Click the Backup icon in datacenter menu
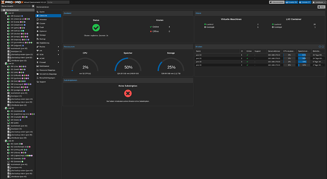 [x=37, y=39]
